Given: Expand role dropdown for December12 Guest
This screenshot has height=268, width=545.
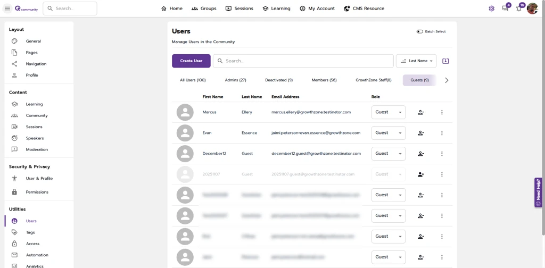Looking at the screenshot, I should (388, 154).
